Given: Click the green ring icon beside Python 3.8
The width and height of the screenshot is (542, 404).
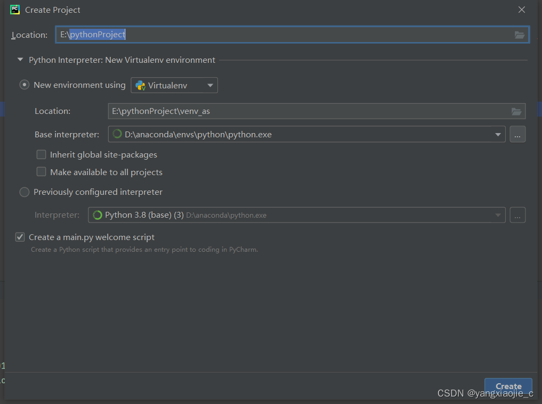Looking at the screenshot, I should click(x=98, y=215).
